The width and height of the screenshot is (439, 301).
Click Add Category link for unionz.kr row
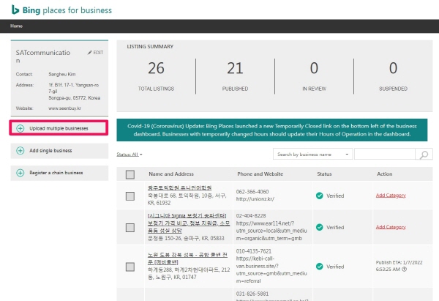[x=391, y=196]
